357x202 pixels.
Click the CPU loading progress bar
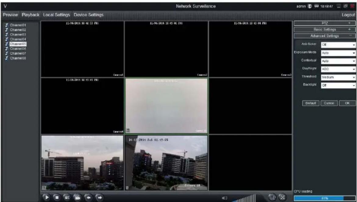point(324,198)
